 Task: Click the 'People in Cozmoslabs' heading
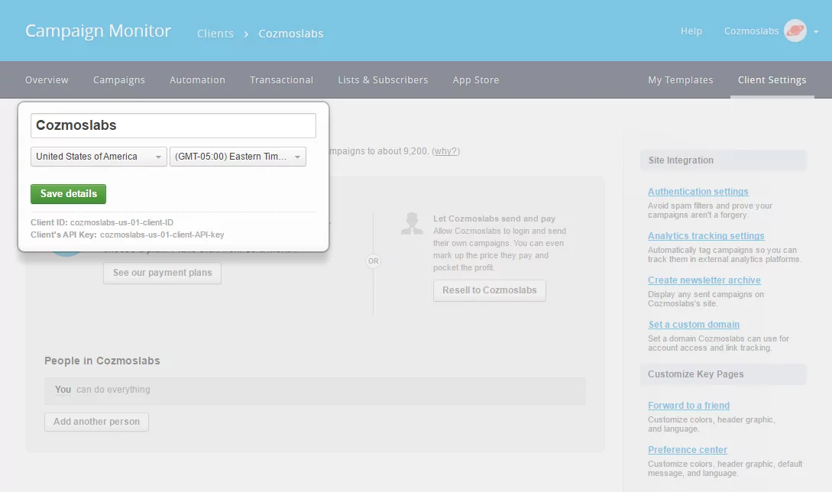(x=102, y=361)
